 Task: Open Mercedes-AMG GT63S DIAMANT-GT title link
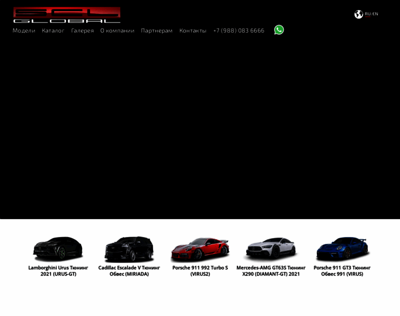(271, 271)
